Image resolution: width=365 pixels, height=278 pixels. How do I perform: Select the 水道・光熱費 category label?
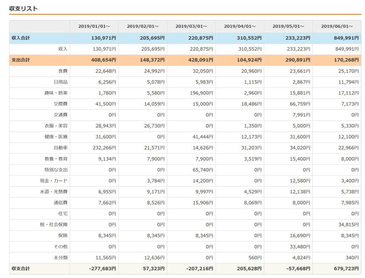click(53, 192)
